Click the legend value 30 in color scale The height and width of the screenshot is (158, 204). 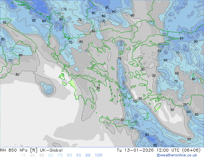click(32, 155)
